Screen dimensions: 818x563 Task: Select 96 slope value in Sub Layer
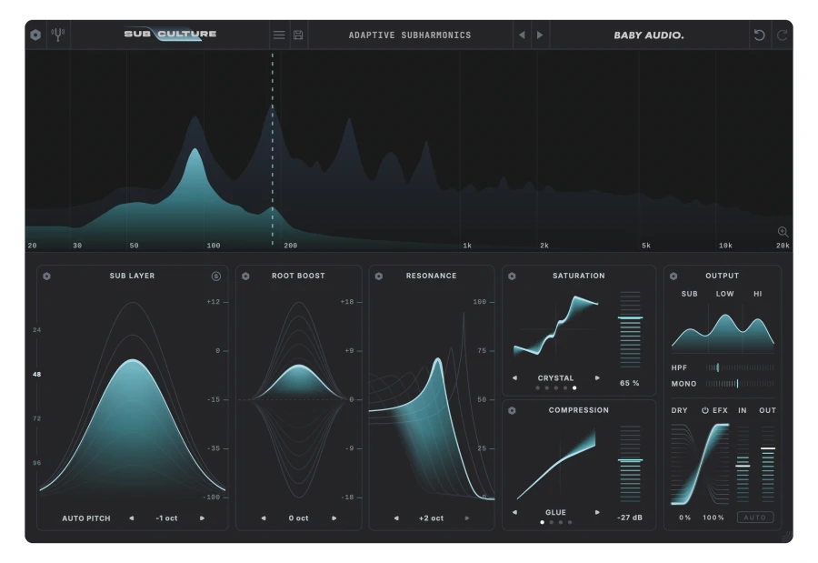[36, 463]
